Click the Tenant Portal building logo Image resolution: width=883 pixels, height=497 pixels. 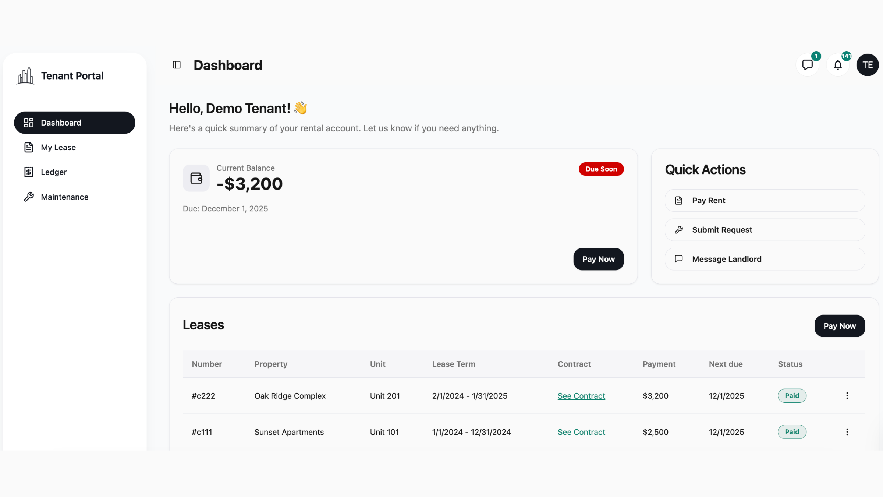coord(25,76)
